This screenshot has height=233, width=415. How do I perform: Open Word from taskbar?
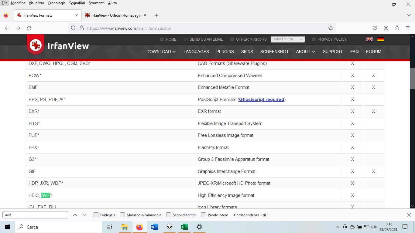pyautogui.click(x=155, y=227)
